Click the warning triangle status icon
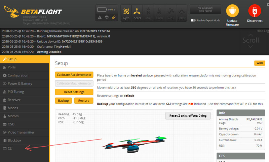 (100, 17)
